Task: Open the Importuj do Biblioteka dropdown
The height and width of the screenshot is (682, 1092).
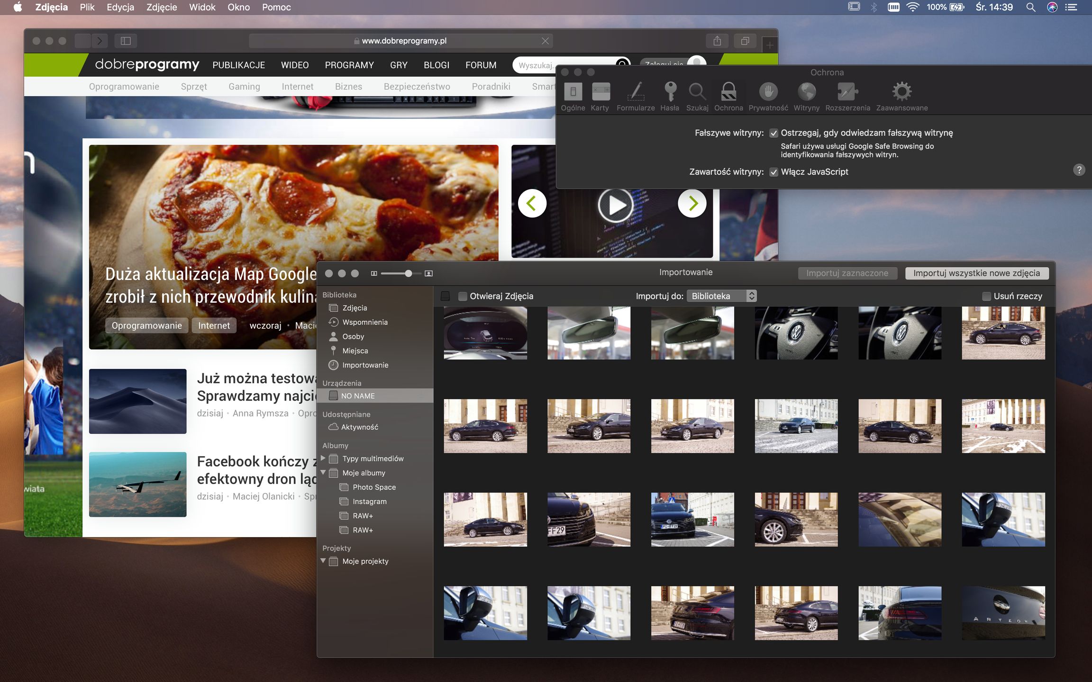Action: pyautogui.click(x=721, y=296)
